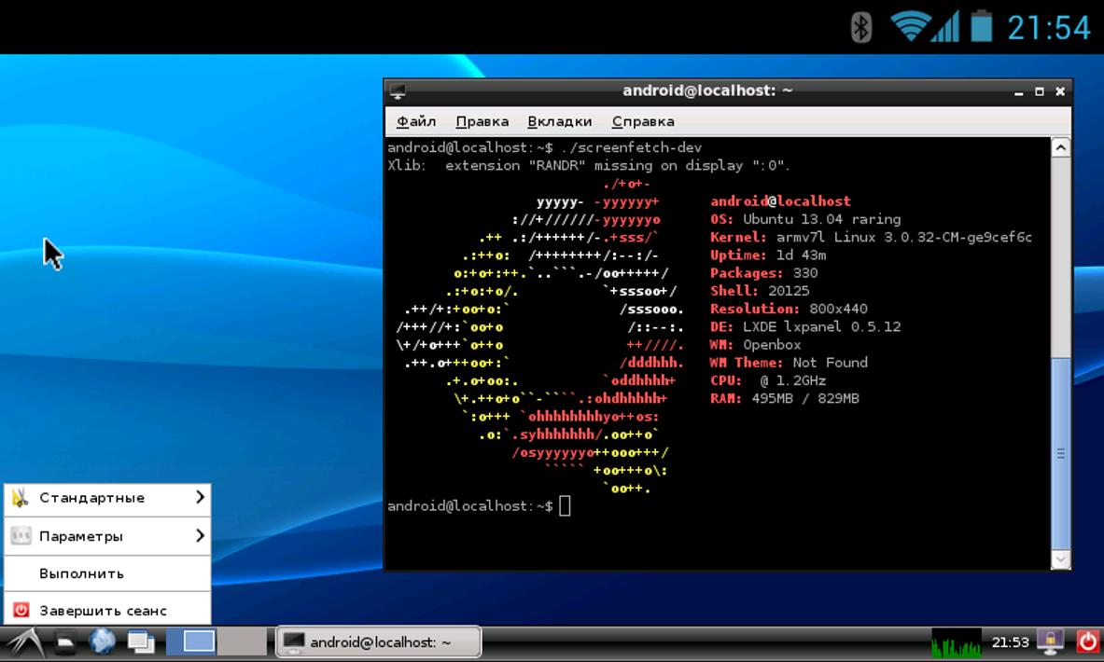Viewport: 1104px width, 662px height.
Task: Open the CPU usage monitor graph
Action: (957, 642)
